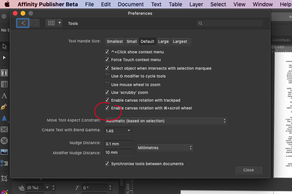
Task: Select the color picker tool icon
Action: tap(4, 192)
